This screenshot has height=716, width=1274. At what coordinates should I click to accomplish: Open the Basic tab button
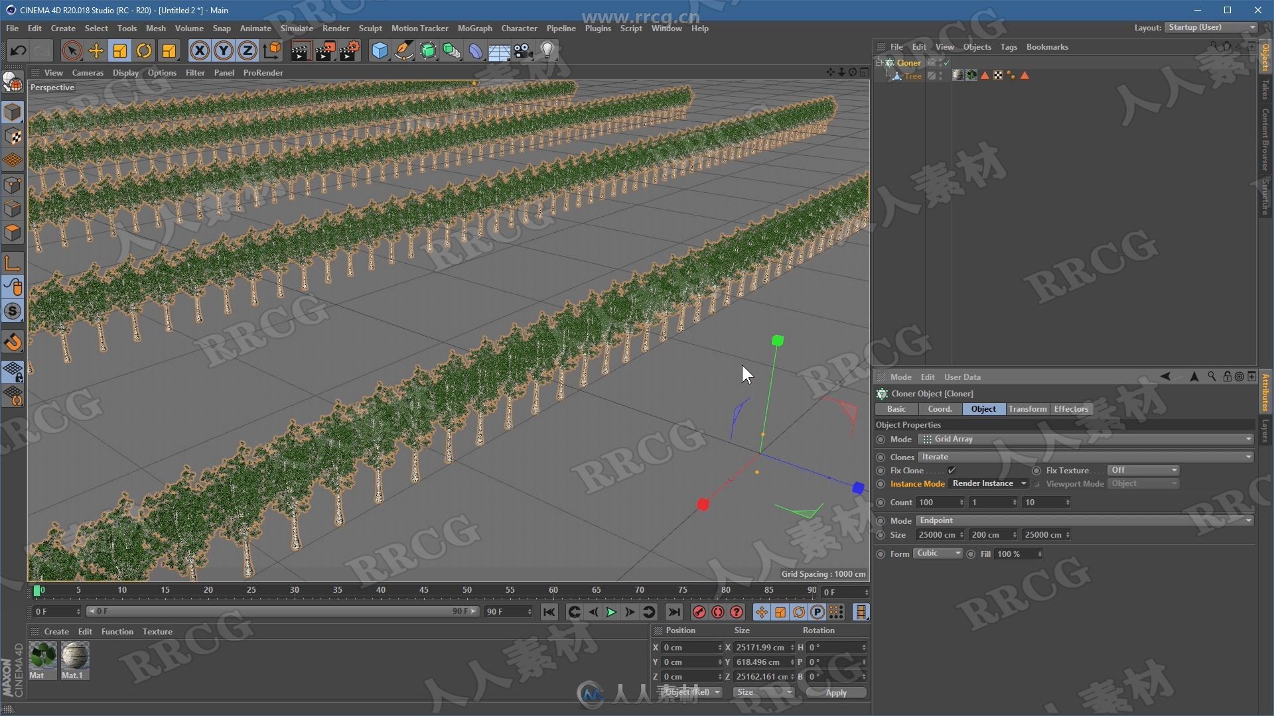(x=896, y=409)
